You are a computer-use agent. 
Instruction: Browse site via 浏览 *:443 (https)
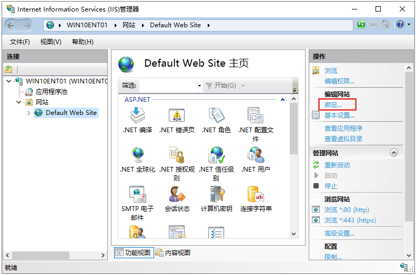click(350, 220)
